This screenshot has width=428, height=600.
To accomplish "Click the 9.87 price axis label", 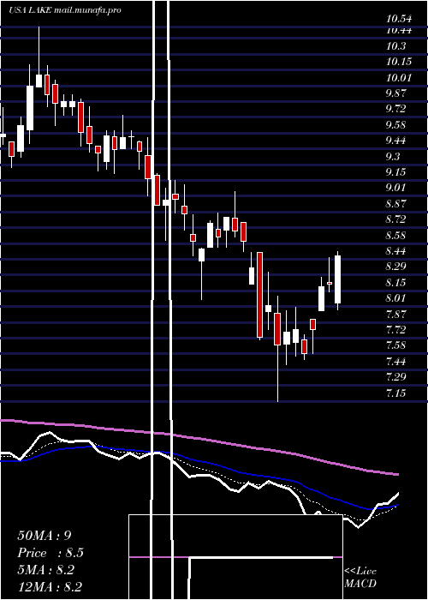I will [x=395, y=93].
